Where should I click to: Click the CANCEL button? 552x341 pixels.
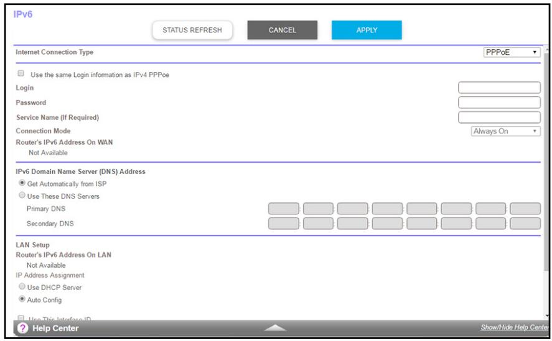pos(283,30)
